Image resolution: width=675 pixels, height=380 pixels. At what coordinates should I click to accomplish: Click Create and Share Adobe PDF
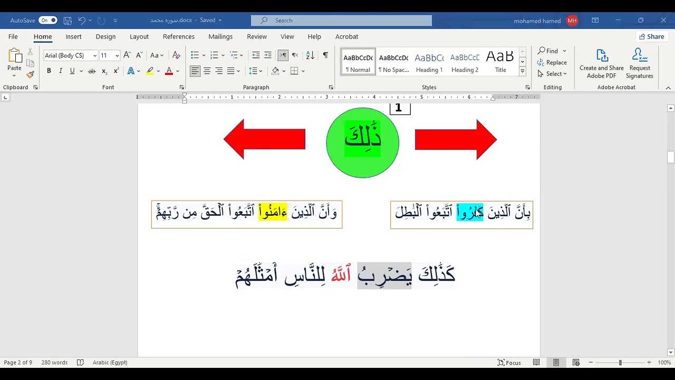602,63
